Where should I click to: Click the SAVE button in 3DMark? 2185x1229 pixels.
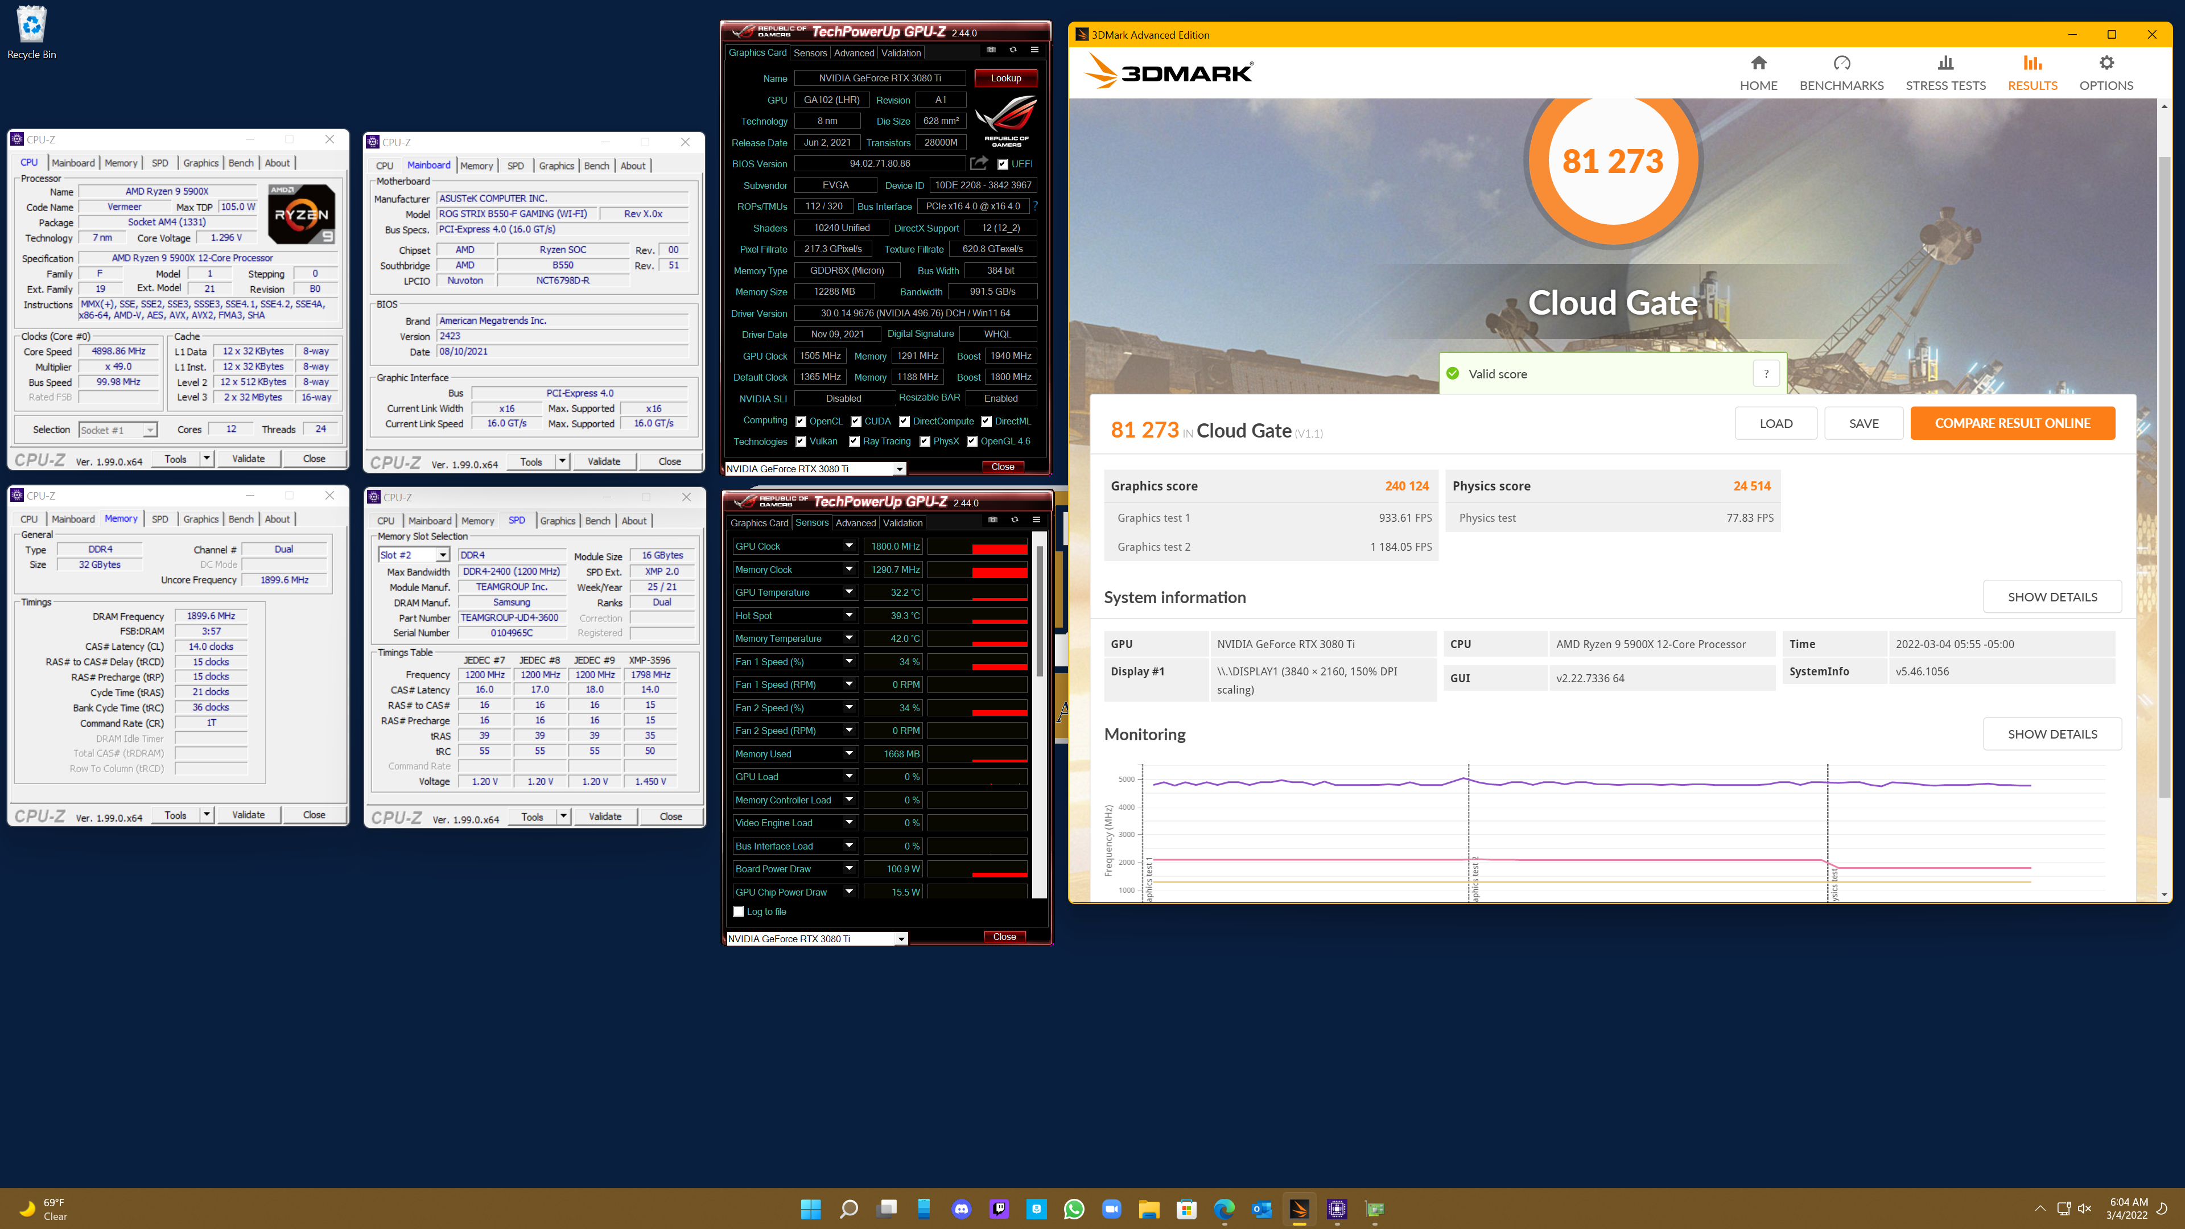[1864, 423]
